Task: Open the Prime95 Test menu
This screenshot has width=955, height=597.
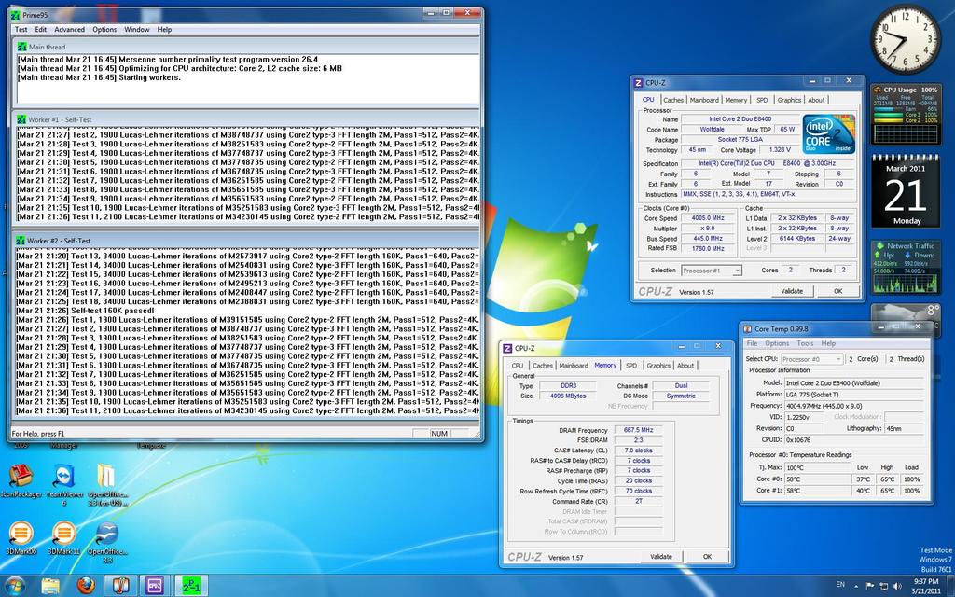Action: [21, 29]
